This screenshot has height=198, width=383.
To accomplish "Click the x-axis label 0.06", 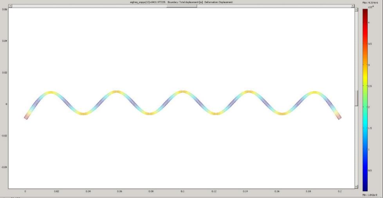I will tap(119, 192).
